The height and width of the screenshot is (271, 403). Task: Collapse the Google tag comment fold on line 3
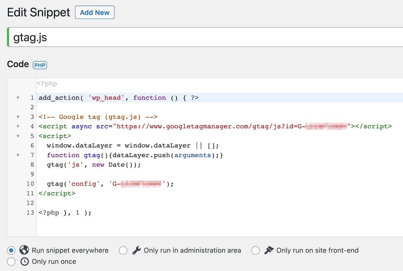click(18, 117)
